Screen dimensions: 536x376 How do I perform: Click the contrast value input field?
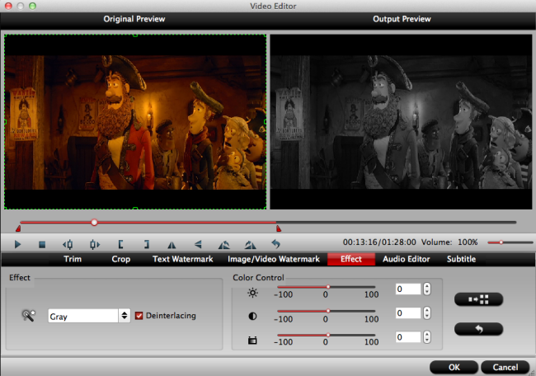point(408,313)
